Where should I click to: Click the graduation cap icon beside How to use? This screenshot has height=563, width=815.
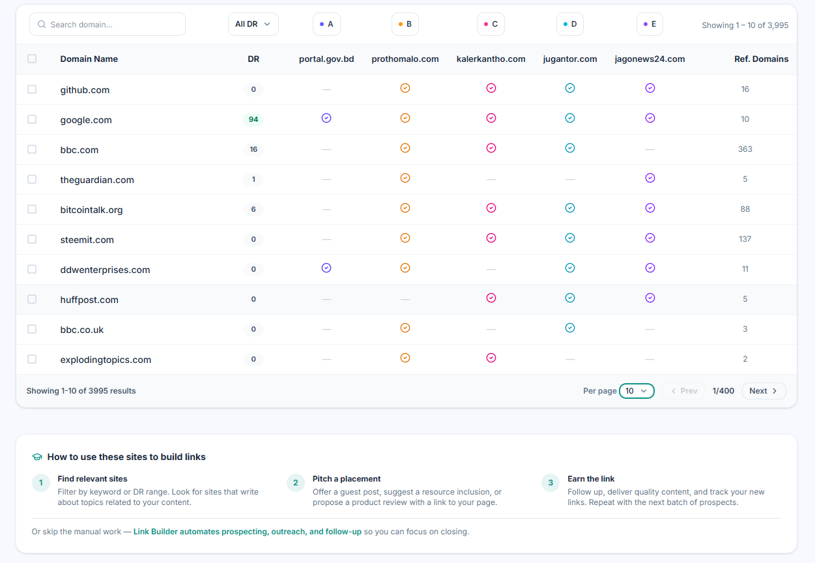[x=37, y=457]
